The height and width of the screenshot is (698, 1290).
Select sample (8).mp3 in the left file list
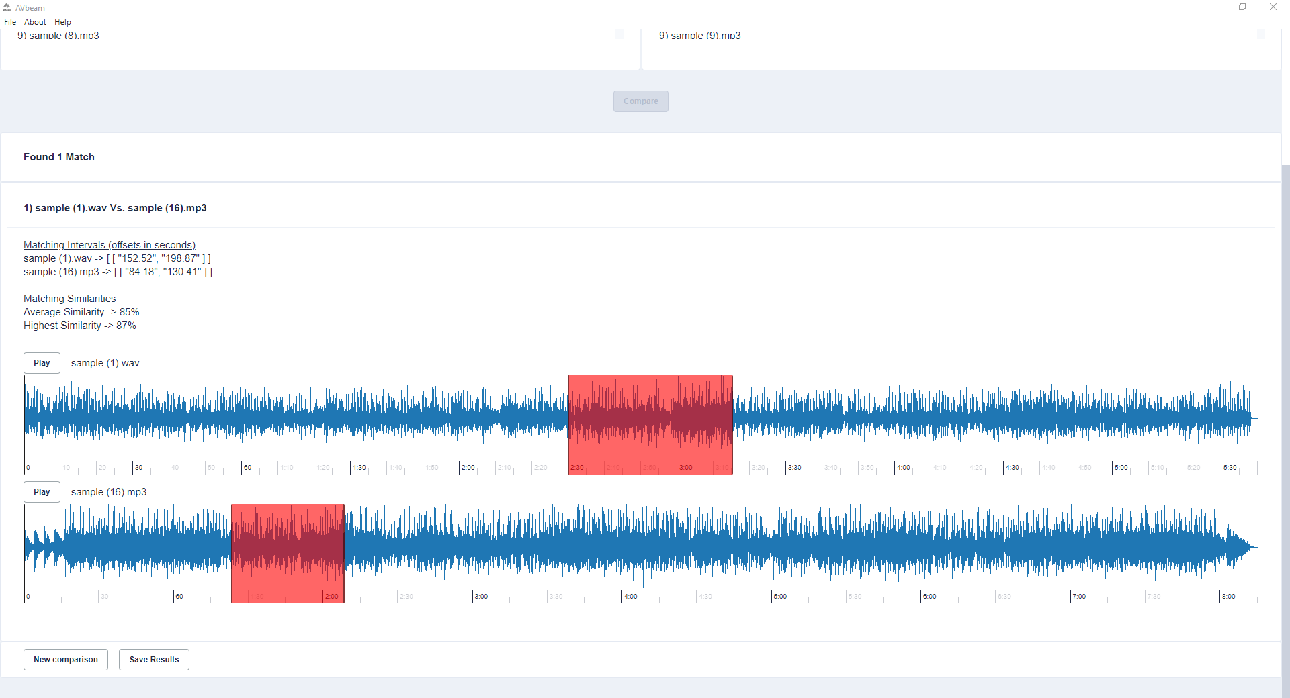[x=59, y=35]
